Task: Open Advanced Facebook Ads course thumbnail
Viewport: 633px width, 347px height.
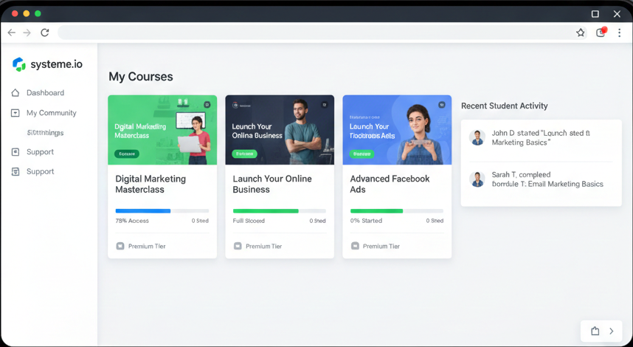Action: coord(397,130)
